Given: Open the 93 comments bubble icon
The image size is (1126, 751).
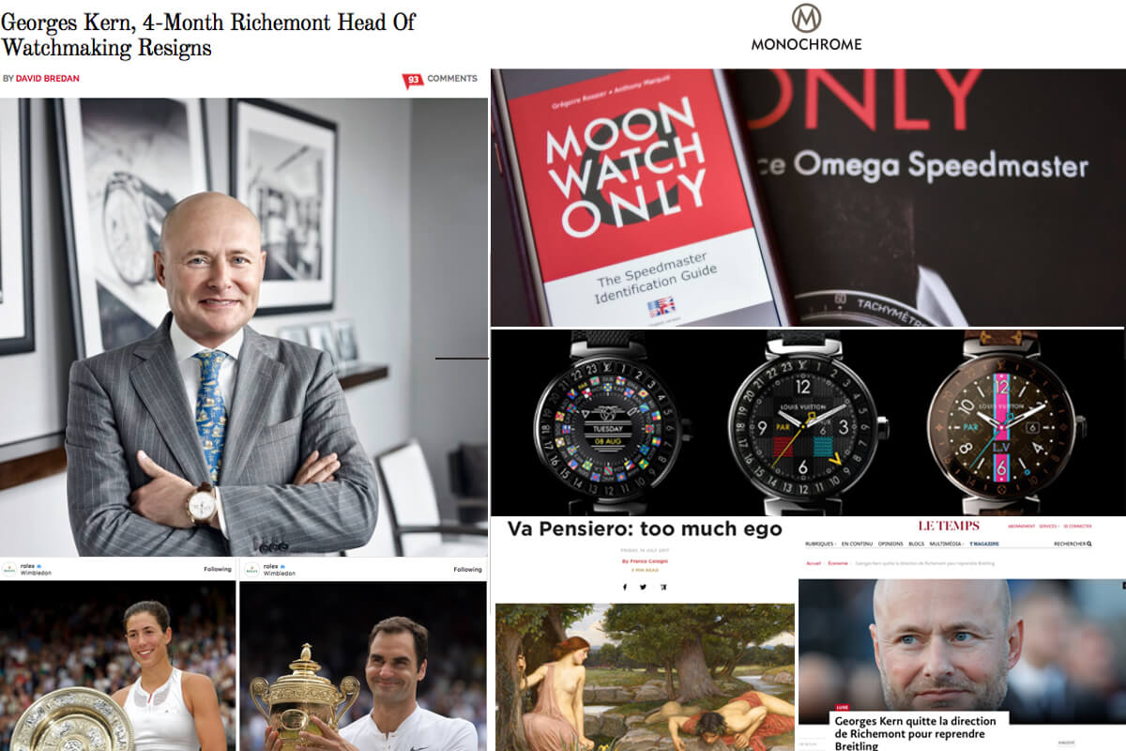Looking at the screenshot, I should [412, 81].
